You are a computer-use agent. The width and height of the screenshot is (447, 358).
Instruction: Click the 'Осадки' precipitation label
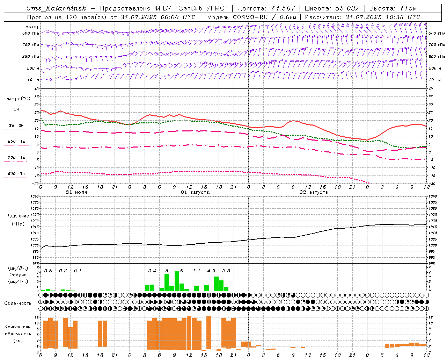(18, 275)
